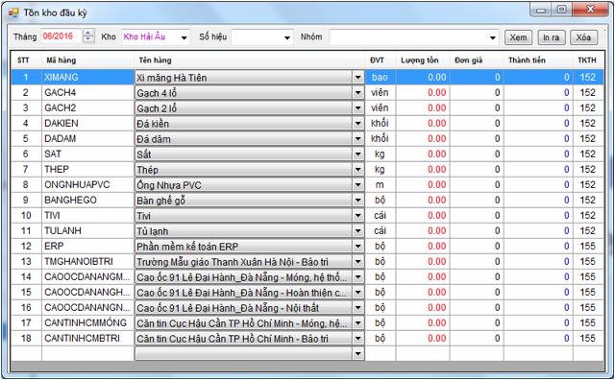The image size is (615, 380).
Task: Decrease month with the Tháng spinner down arrow
Action: [88, 39]
